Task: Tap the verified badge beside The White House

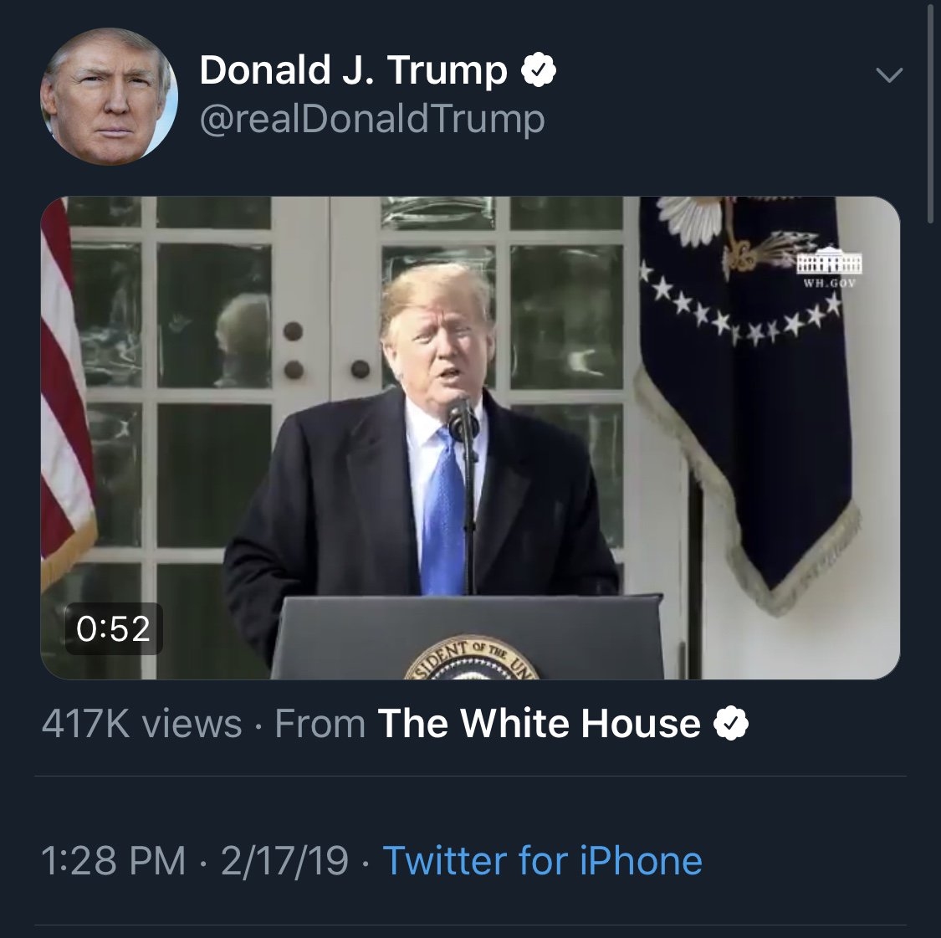Action: (x=730, y=724)
